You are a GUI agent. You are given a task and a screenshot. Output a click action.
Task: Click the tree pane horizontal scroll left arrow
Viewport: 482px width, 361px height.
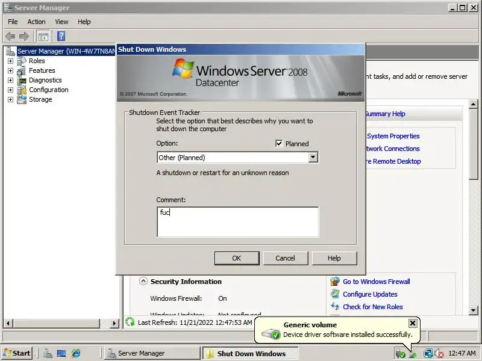coord(8,323)
